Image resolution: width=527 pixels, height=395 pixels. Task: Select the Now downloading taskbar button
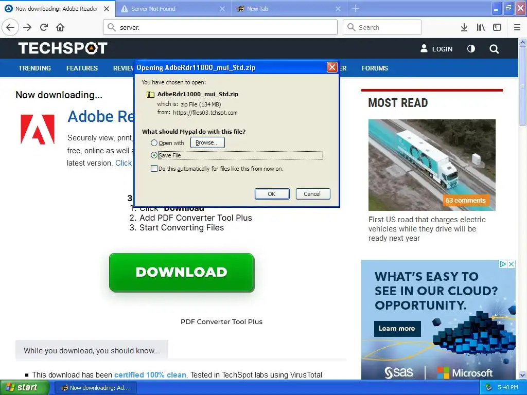95,388
